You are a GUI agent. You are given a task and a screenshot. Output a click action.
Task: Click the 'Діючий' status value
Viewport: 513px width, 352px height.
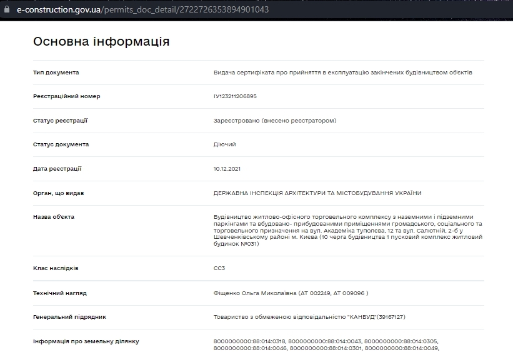click(224, 144)
